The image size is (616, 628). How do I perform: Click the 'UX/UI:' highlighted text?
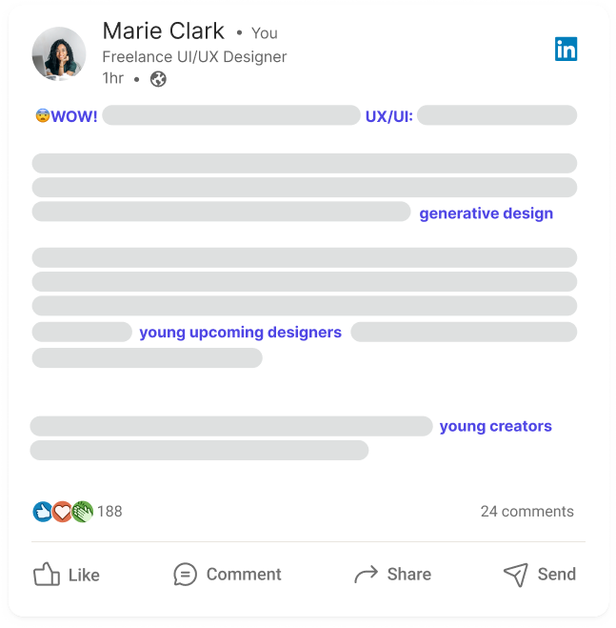[388, 117]
